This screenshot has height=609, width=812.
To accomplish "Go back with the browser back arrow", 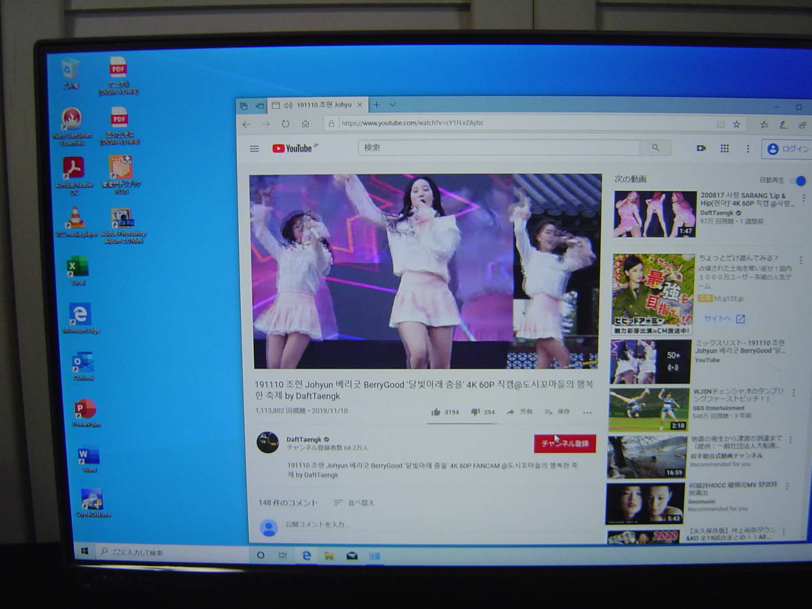I will click(x=246, y=124).
